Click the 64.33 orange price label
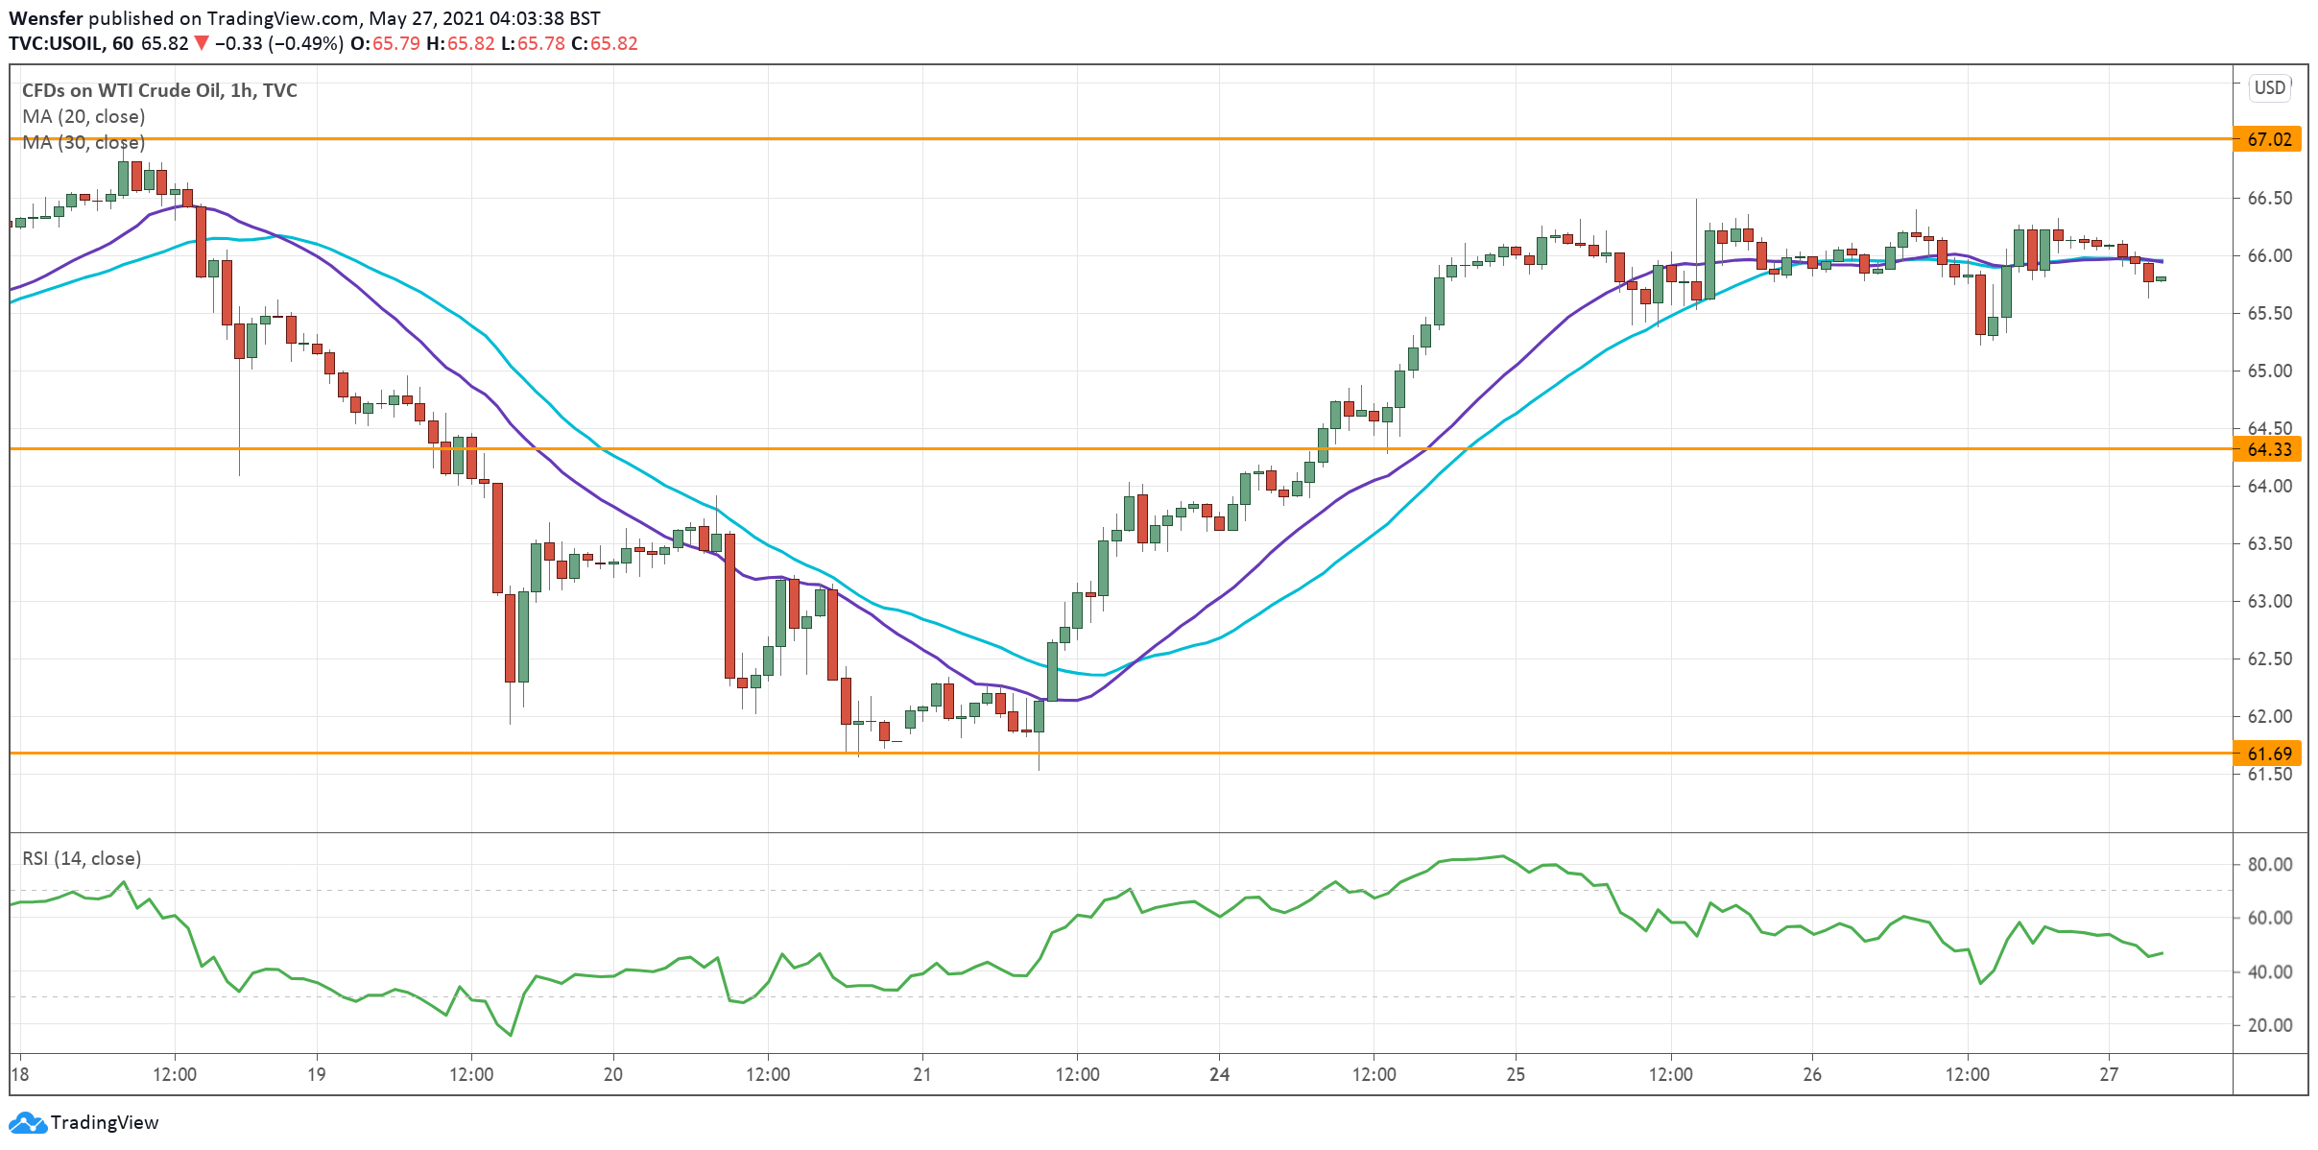 tap(2269, 449)
